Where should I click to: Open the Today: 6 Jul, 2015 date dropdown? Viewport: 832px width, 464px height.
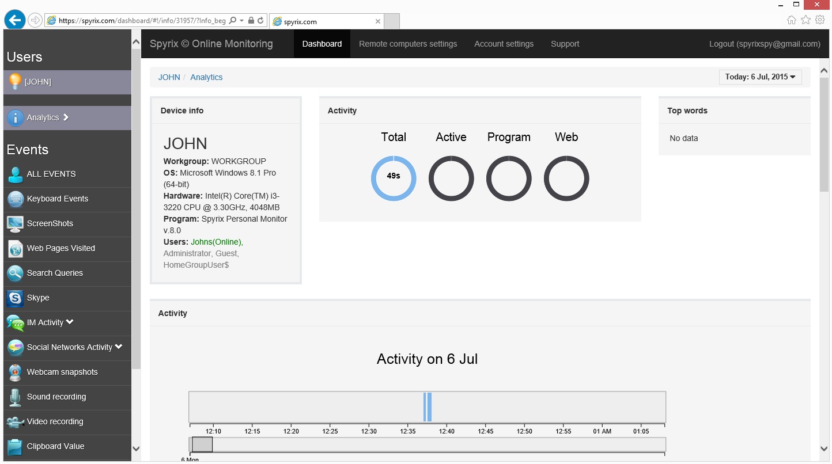pyautogui.click(x=760, y=77)
